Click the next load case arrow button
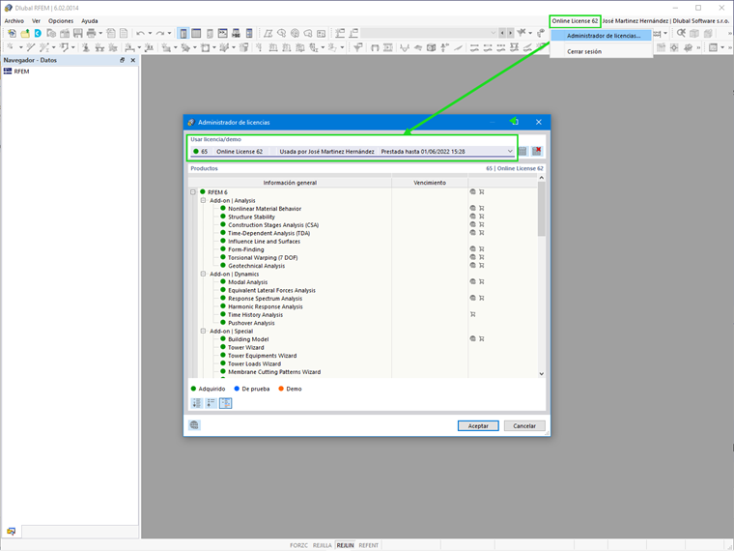Screen dimensions: 734x551 pos(510,33)
